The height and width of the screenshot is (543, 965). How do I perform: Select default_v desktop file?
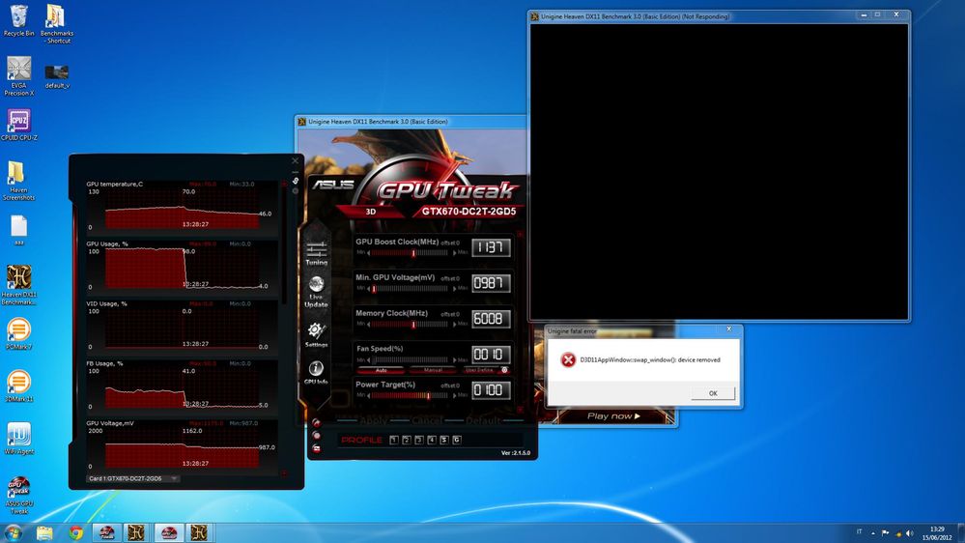click(x=57, y=76)
